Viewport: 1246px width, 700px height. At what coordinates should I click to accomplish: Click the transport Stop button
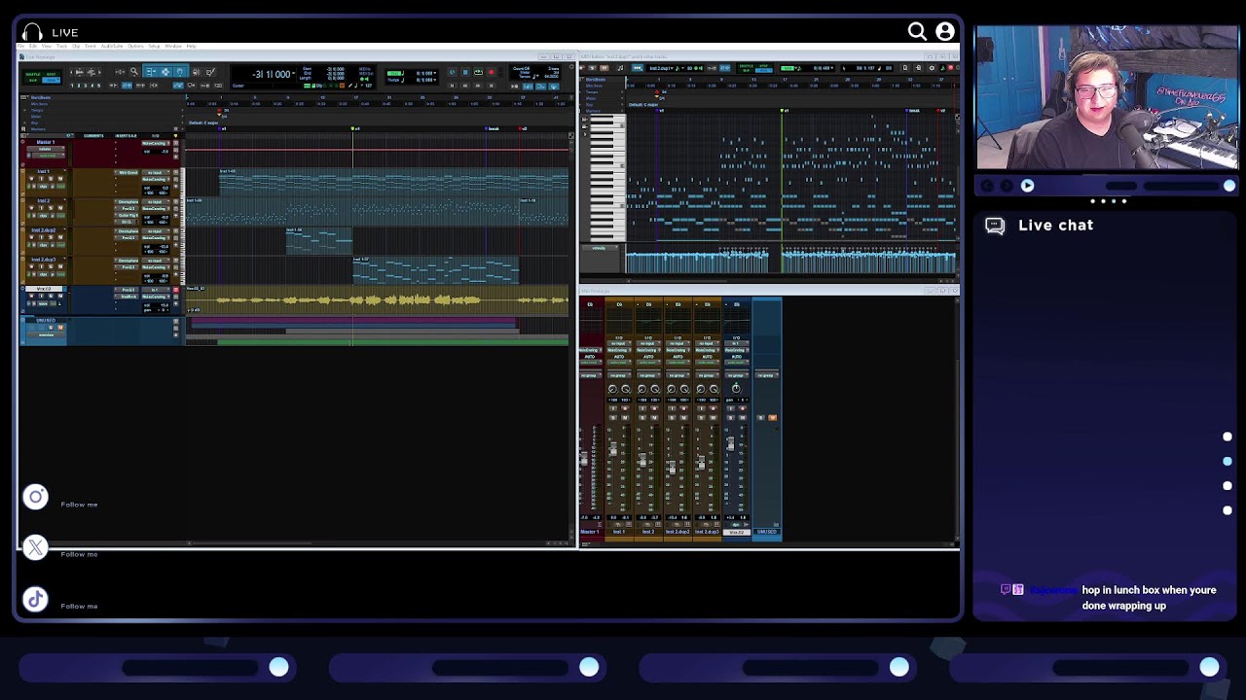(465, 72)
